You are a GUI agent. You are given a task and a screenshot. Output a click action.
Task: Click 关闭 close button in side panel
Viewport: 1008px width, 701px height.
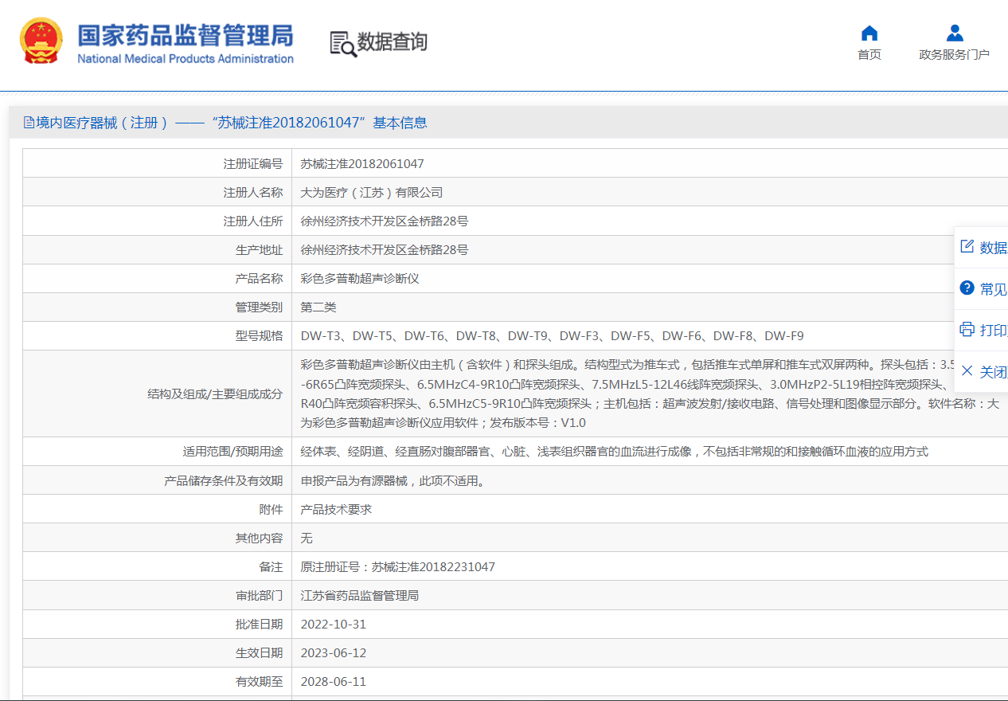[x=994, y=372]
